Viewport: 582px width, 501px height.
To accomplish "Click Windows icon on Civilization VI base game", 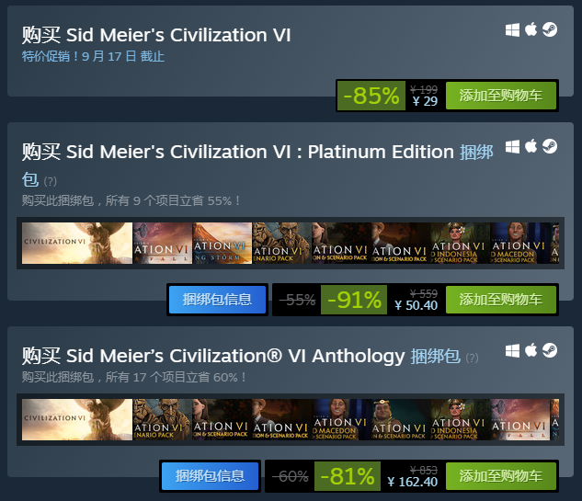I will (512, 30).
